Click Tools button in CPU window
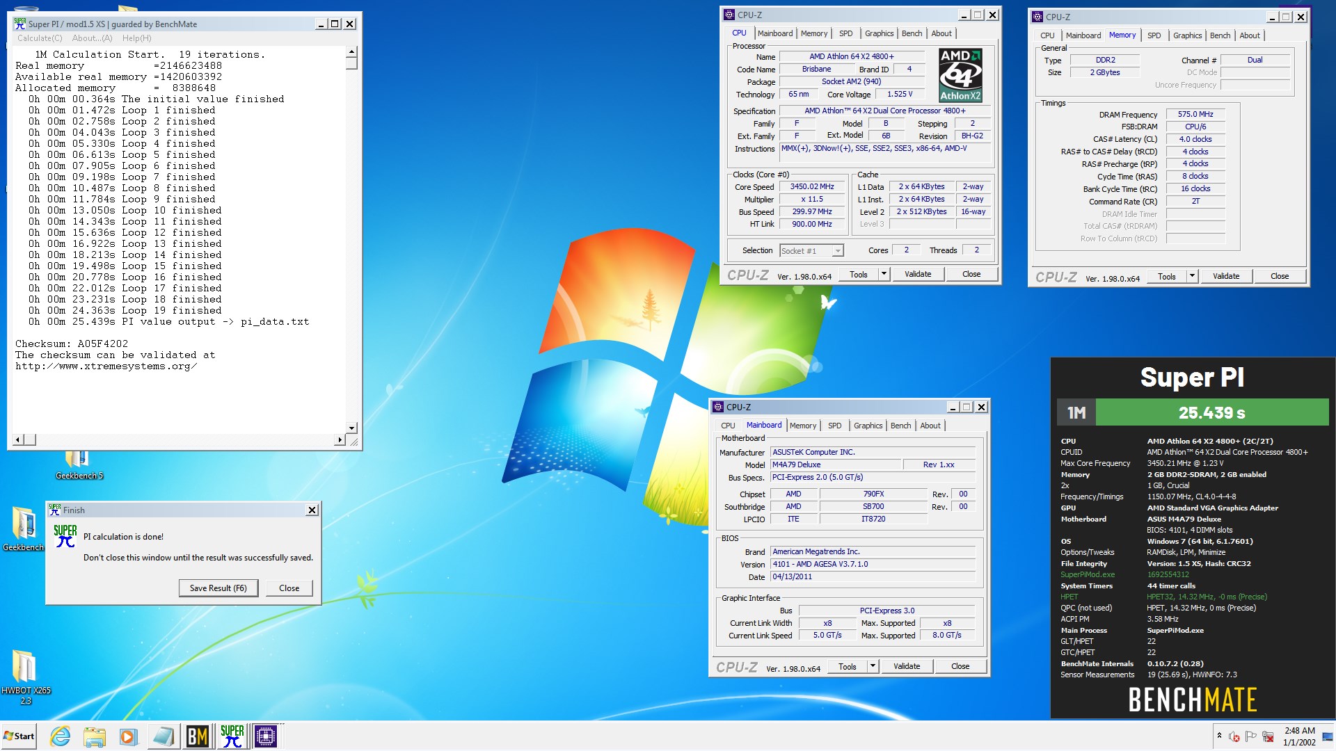This screenshot has height=751, width=1336. tap(858, 274)
